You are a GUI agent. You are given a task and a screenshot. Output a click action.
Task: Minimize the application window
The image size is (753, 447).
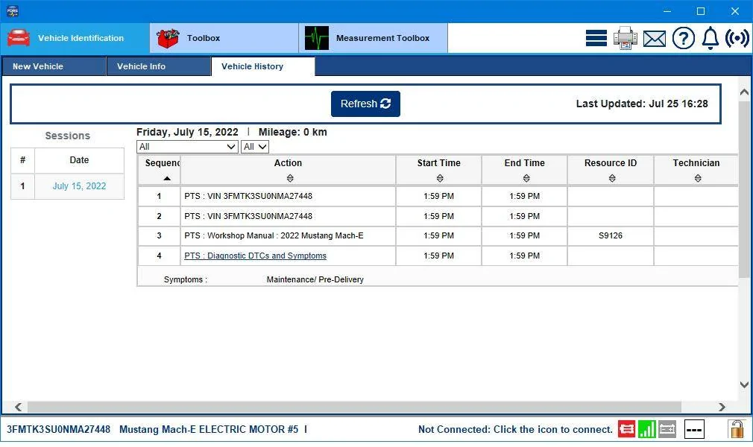tap(667, 11)
